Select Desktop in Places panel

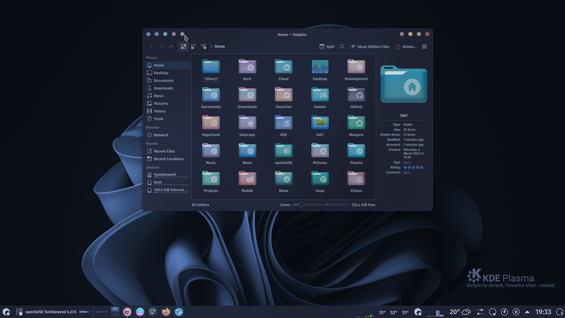[167, 73]
